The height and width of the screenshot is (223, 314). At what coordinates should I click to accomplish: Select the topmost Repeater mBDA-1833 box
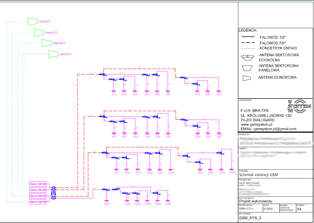click(x=38, y=184)
